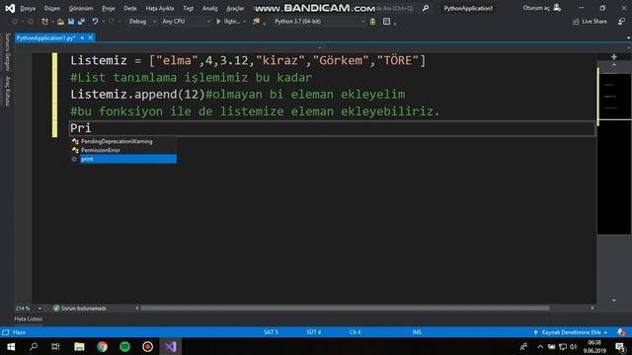Open the Derle menu

click(x=130, y=8)
